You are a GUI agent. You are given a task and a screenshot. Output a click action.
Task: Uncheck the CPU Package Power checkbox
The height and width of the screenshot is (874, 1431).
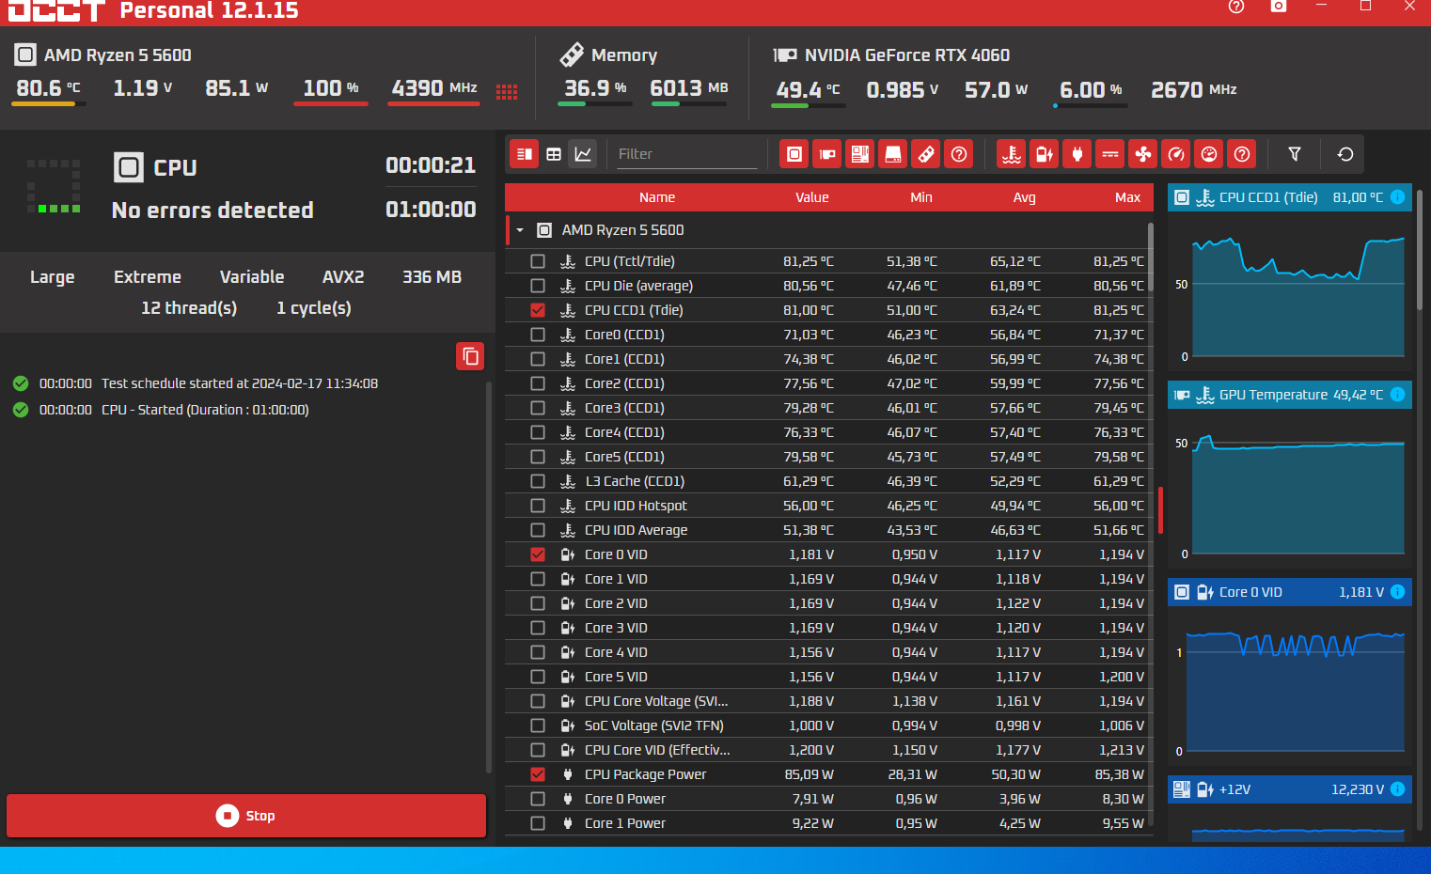coord(538,774)
